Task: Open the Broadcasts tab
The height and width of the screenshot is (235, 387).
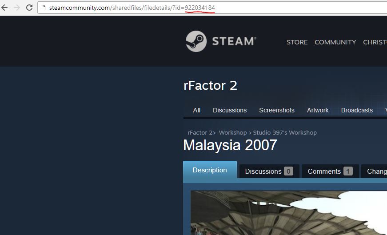Action: [x=357, y=110]
